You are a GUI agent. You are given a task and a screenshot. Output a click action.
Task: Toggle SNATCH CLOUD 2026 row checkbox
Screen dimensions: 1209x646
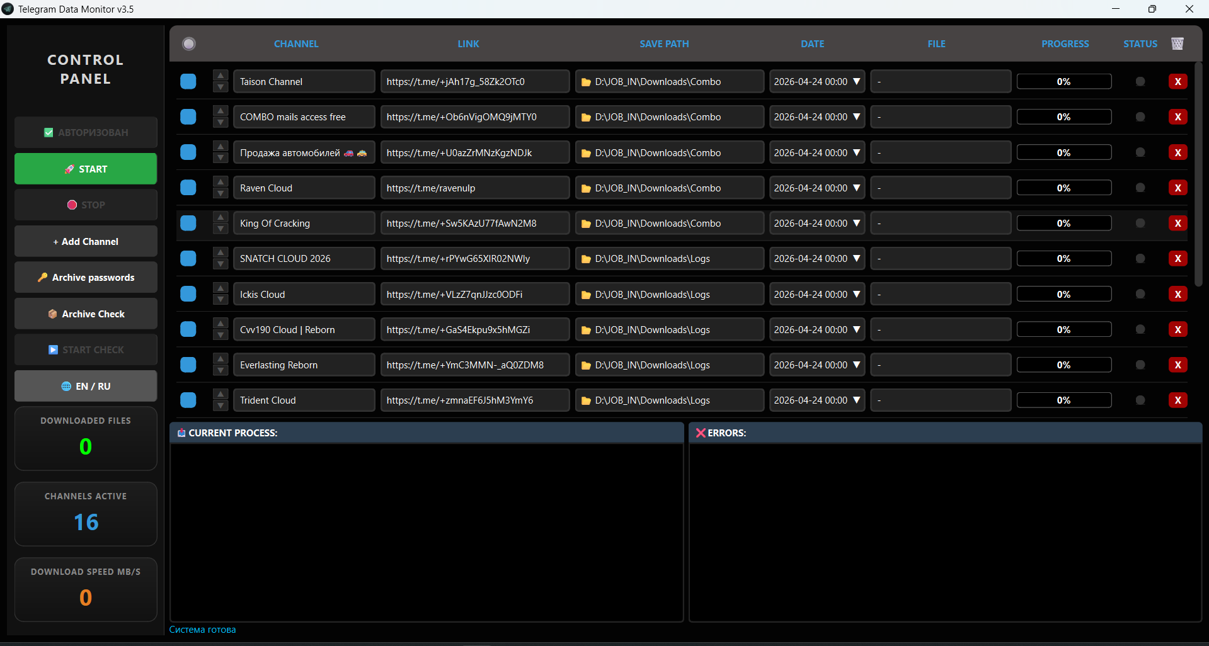(188, 258)
